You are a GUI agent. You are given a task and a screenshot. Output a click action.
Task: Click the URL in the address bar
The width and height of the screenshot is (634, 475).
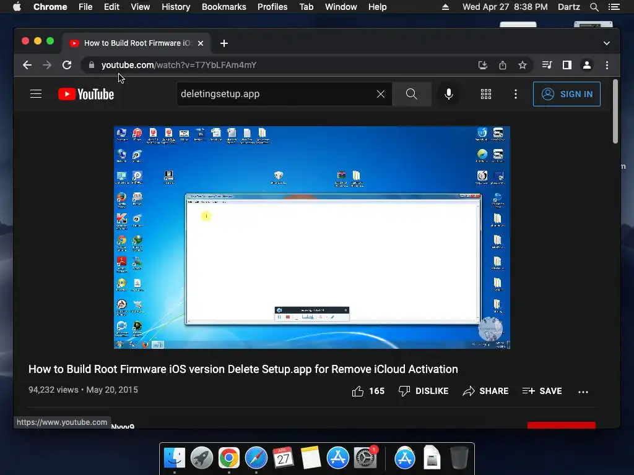(x=179, y=65)
